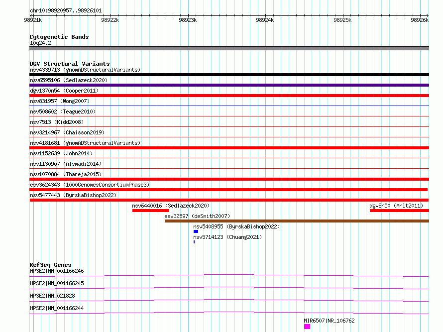Select the brown esv32597 deSmith2007 bar
Viewport: 443px width, 332px height.
[x=297, y=221]
